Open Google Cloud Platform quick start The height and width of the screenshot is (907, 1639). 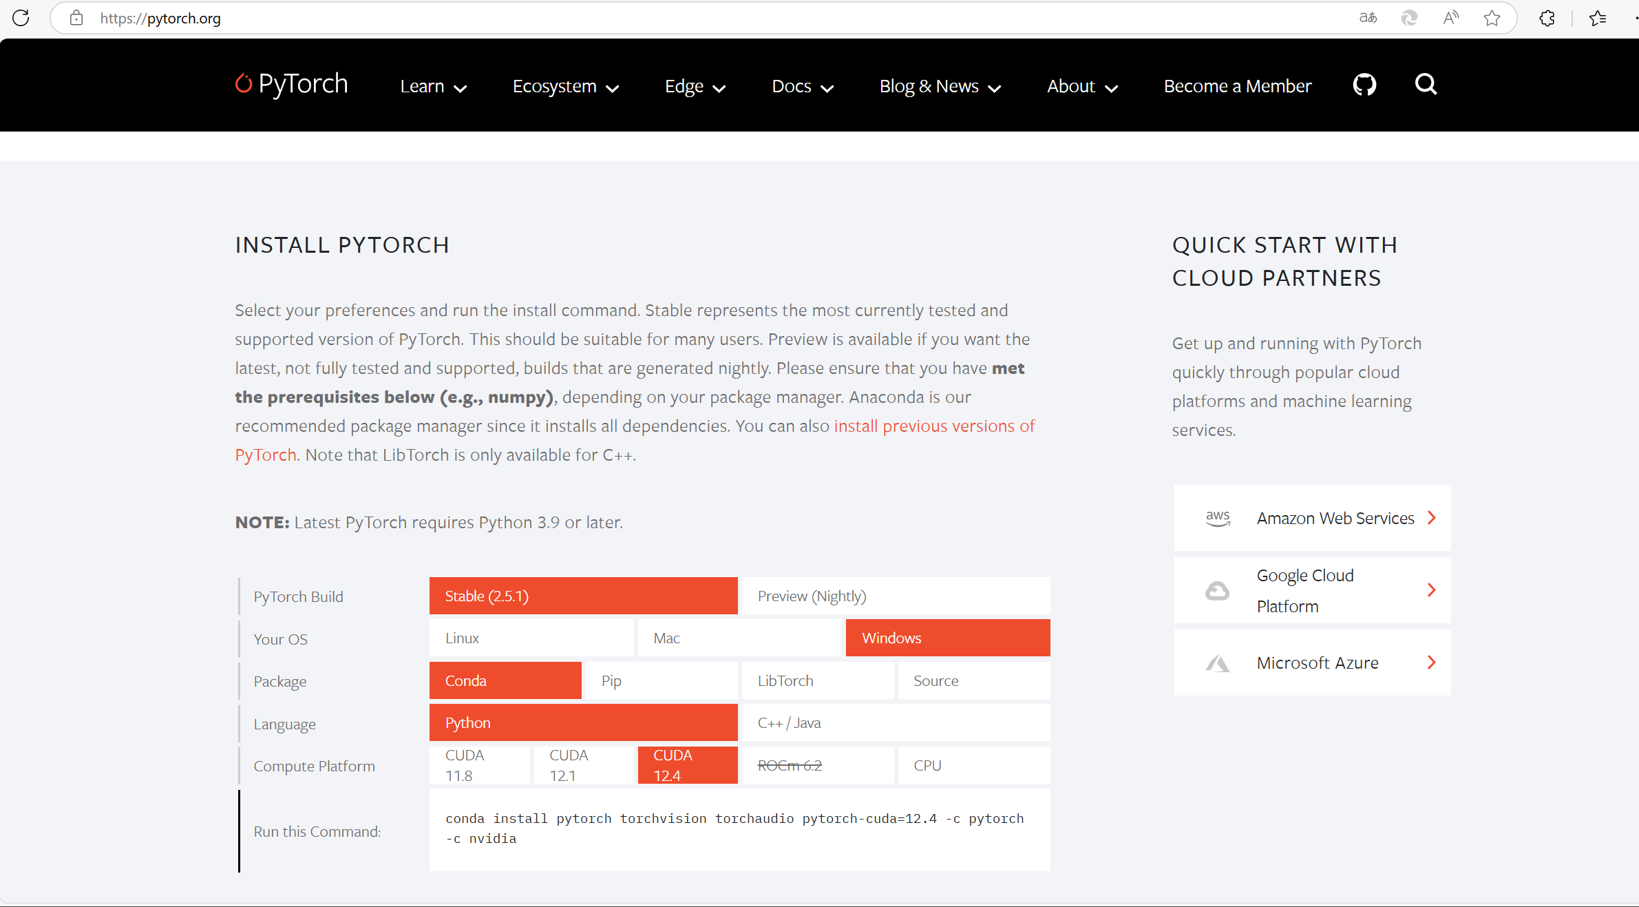[x=1312, y=590]
